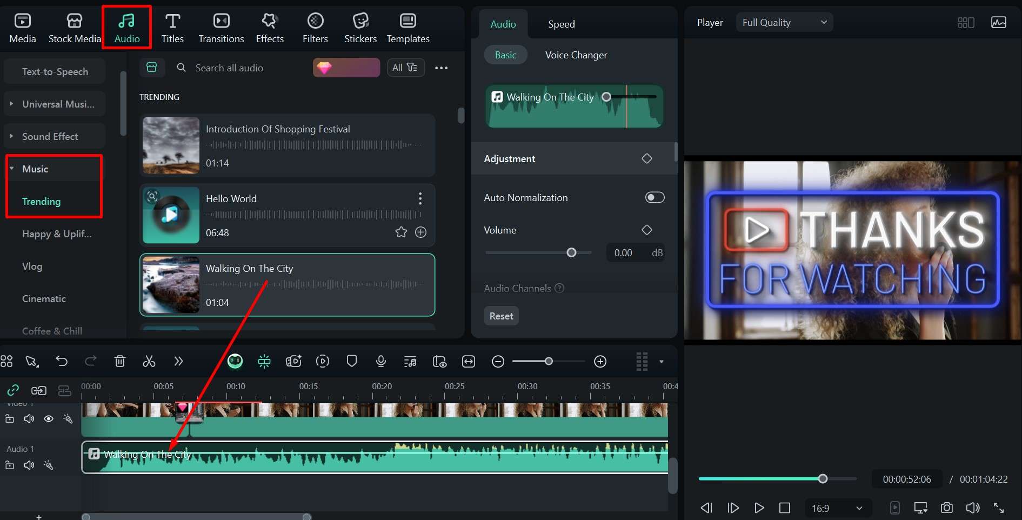Select the Happy & Uplifting music category
Viewport: 1022px width, 520px height.
[x=57, y=234]
